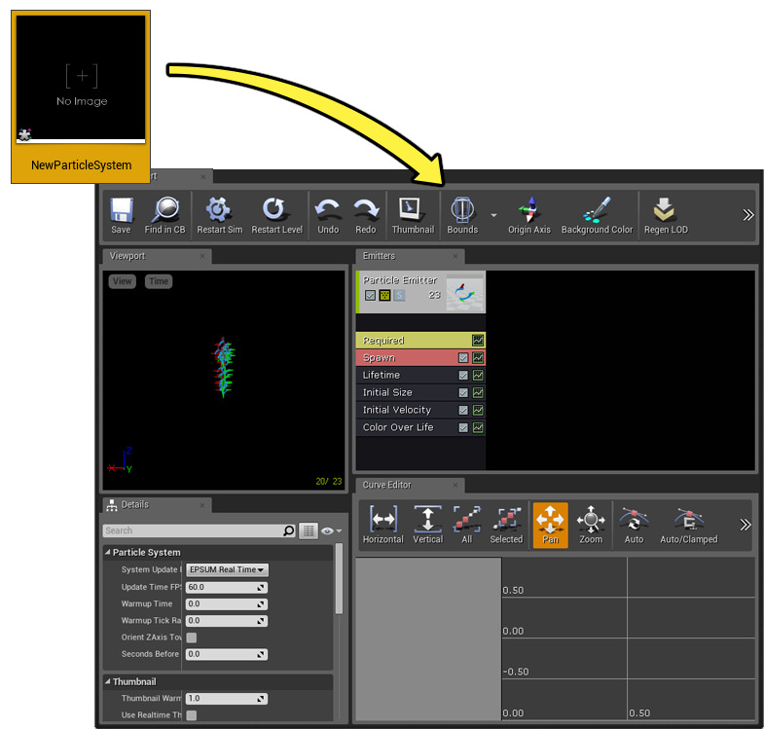Expand the main toolbar overflow chevron
Viewport: 764px width, 729px height.
tap(747, 215)
